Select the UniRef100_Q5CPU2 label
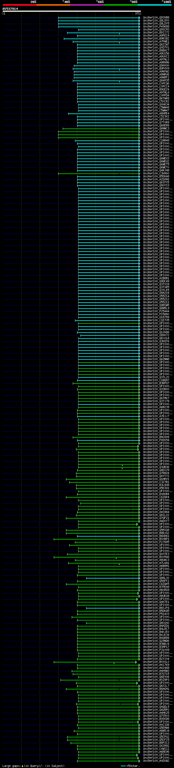Viewport: 174px width, 768px height. click(156, 737)
